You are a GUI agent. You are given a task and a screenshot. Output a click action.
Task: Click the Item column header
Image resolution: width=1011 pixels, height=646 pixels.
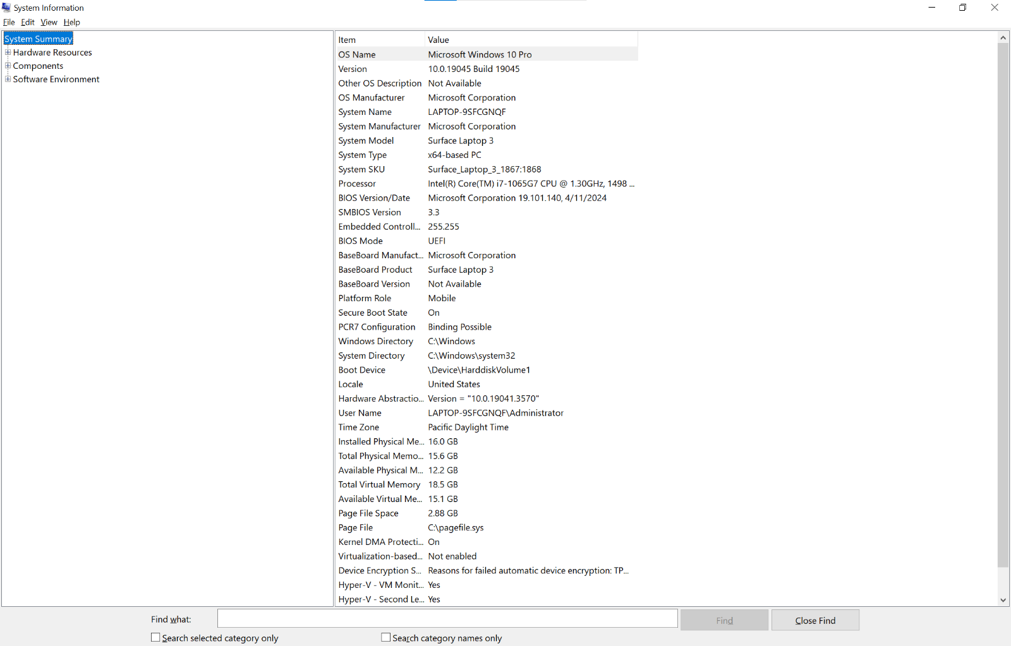380,40
